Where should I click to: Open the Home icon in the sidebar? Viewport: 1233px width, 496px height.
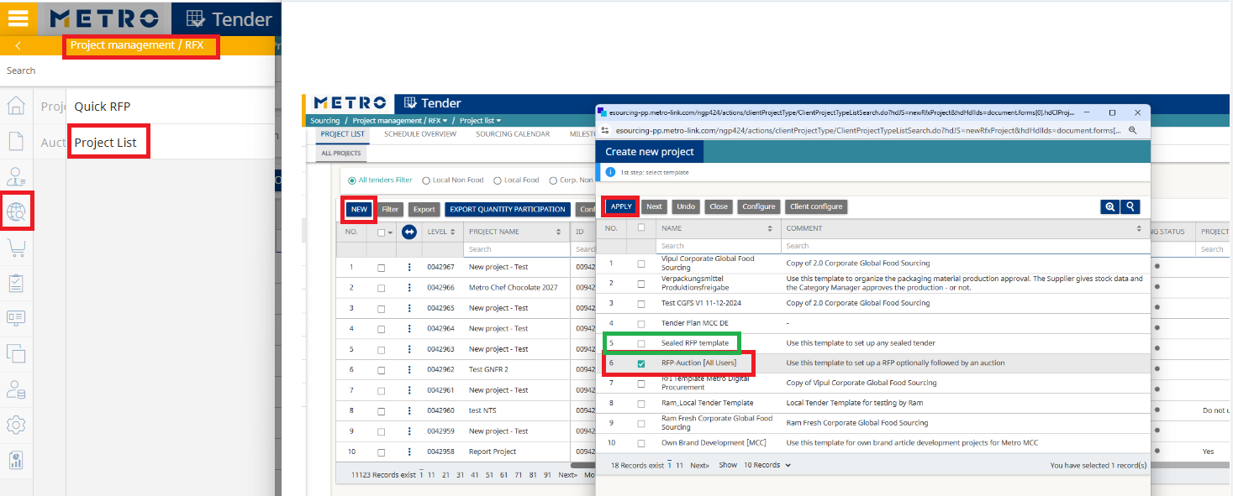coord(16,106)
